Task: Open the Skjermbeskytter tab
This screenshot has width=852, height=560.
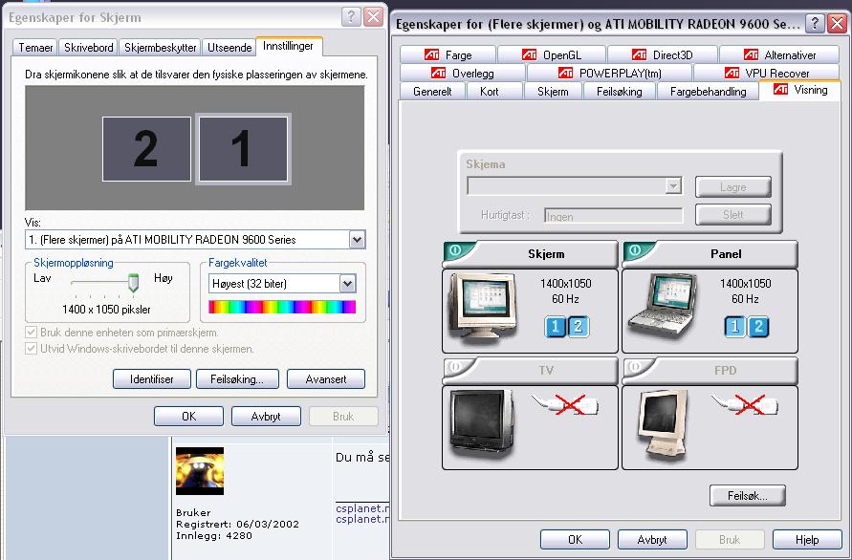Action: (x=161, y=47)
